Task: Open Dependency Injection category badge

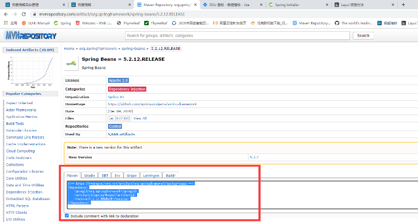Action: coord(127,89)
